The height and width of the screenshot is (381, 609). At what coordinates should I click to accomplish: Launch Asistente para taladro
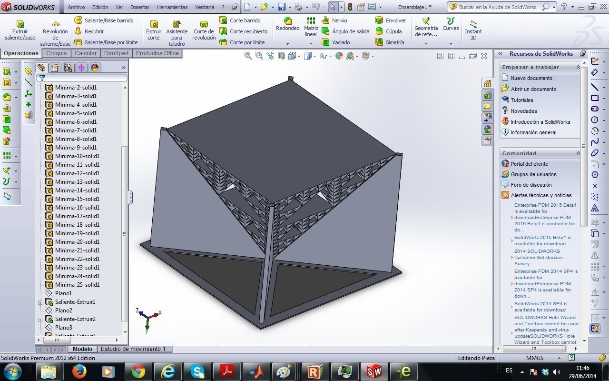point(177,33)
